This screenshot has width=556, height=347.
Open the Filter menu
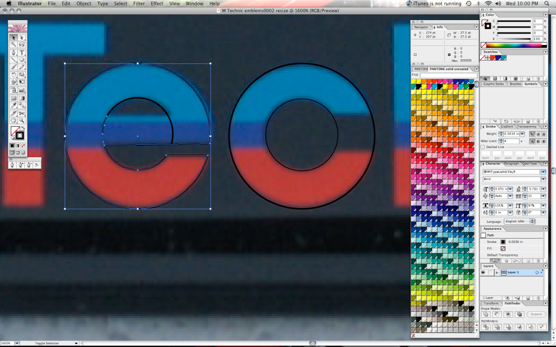tap(138, 4)
